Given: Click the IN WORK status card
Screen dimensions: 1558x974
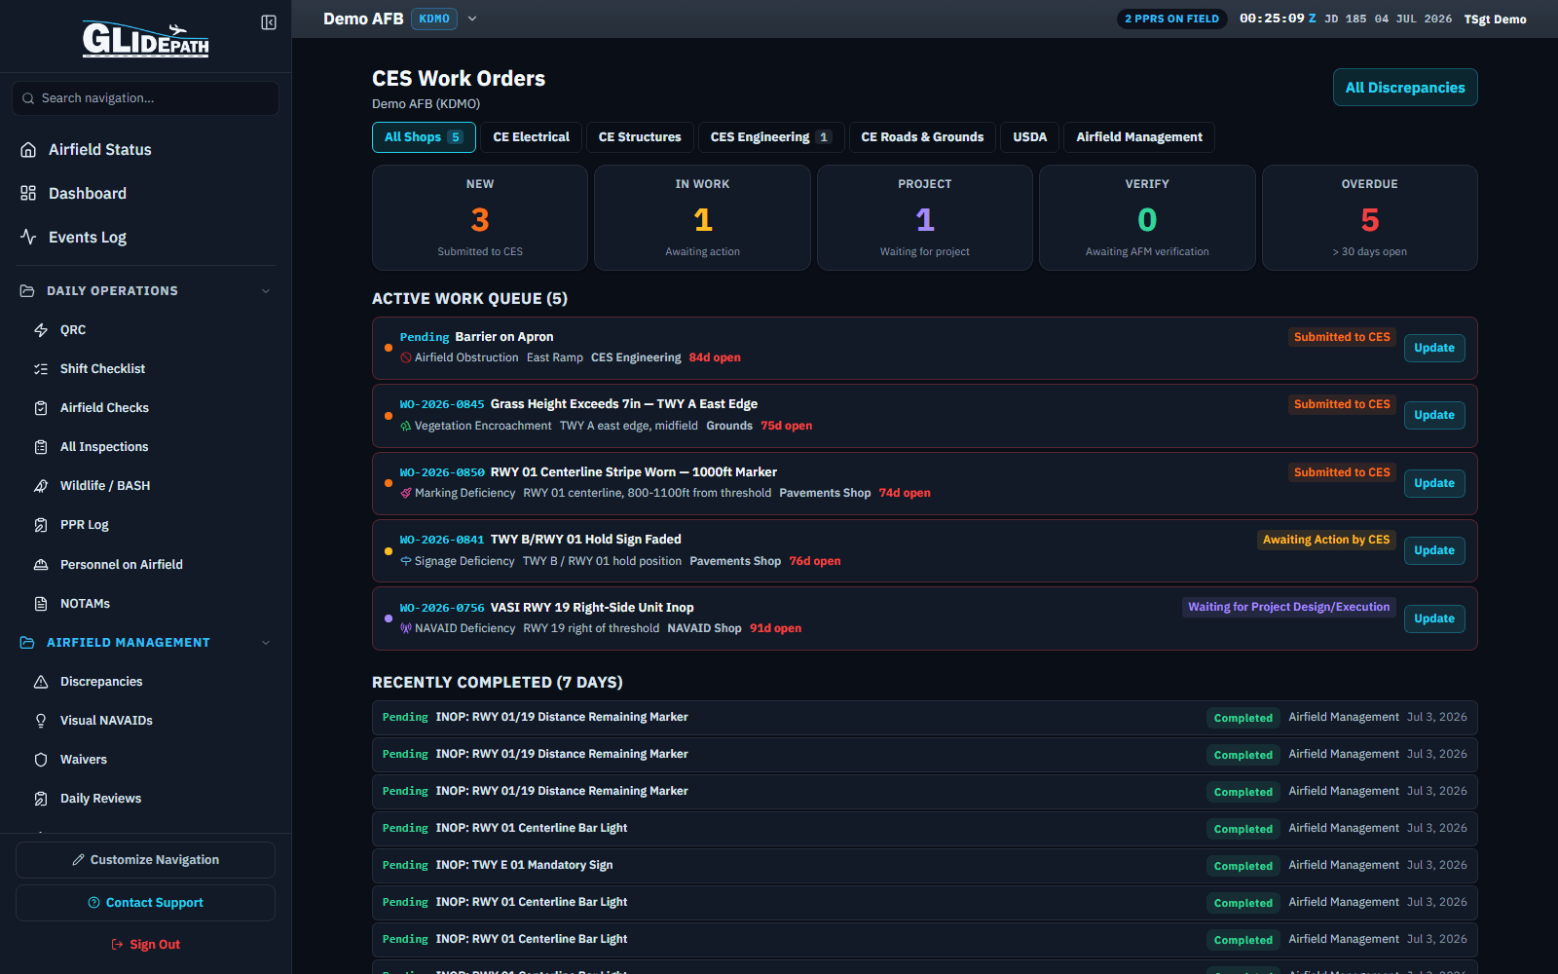Looking at the screenshot, I should coord(702,217).
